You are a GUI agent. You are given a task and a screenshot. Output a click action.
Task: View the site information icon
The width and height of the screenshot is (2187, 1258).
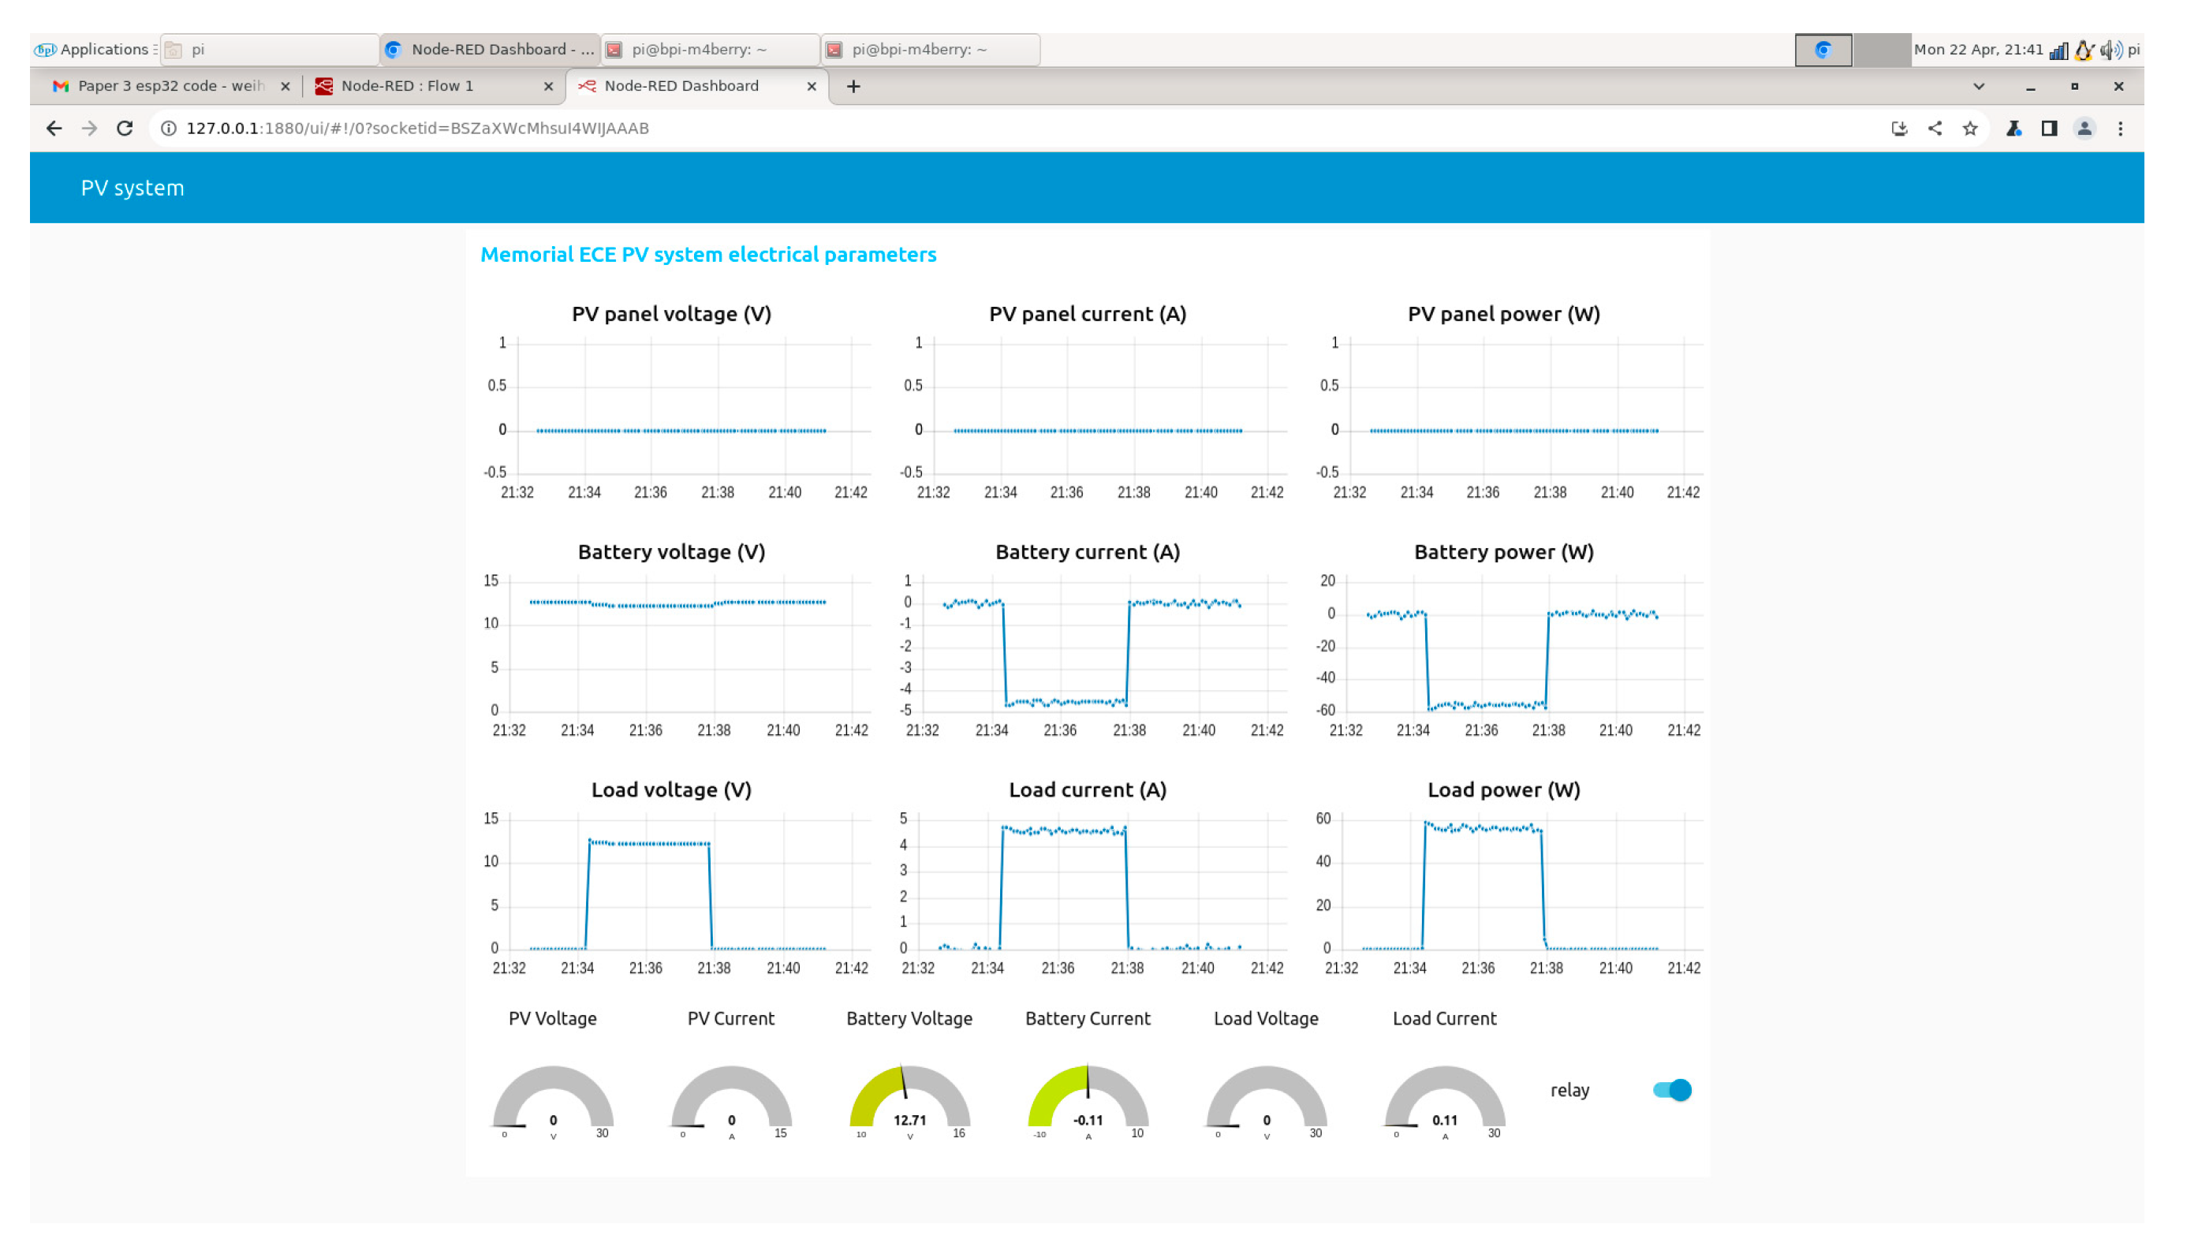point(169,129)
